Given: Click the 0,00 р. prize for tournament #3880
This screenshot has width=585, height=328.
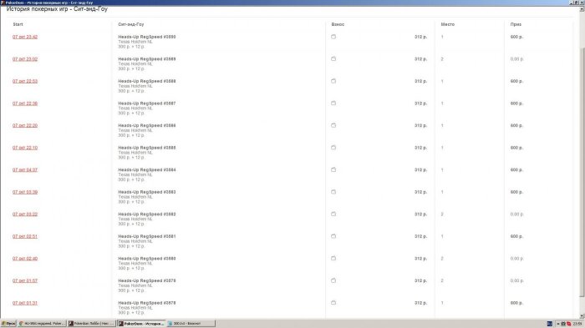Looking at the screenshot, I should [x=517, y=259].
